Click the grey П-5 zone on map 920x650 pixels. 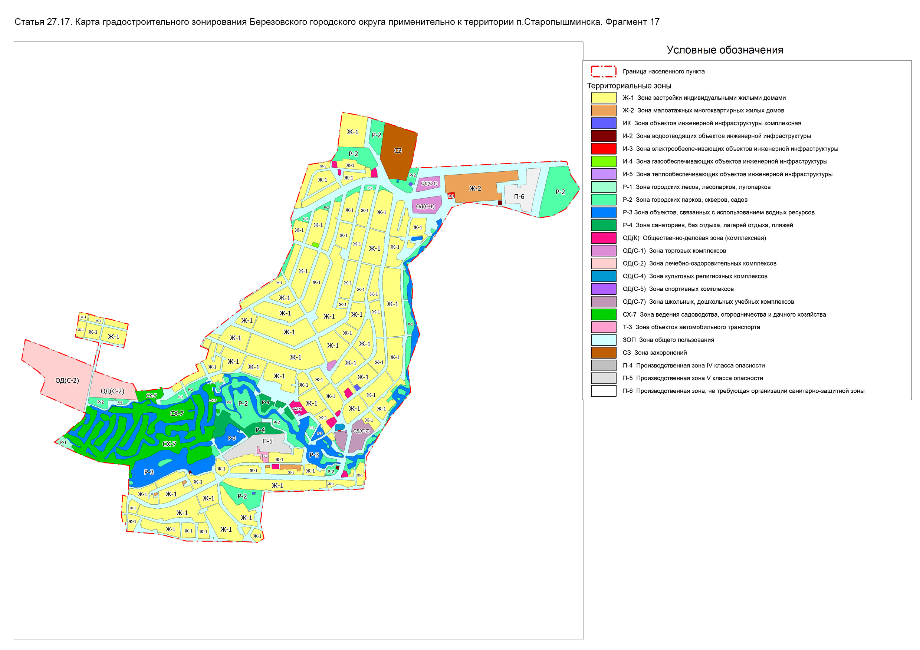click(267, 441)
